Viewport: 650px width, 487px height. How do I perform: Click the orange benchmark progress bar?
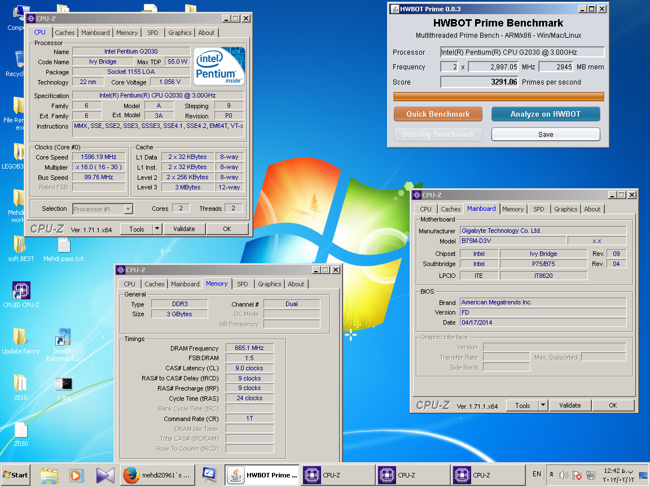[x=498, y=97]
